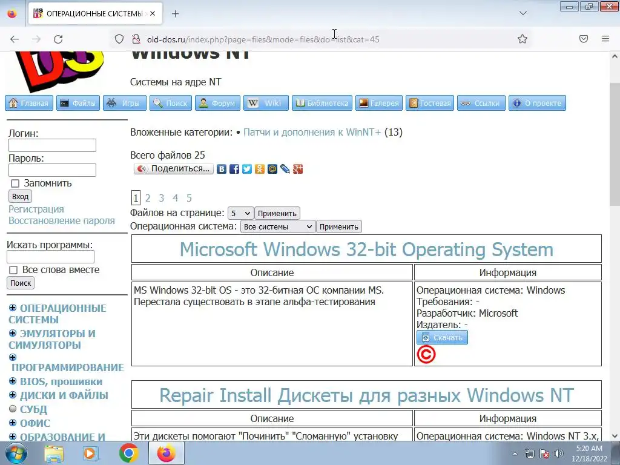Click the tracking protection shield icon
620x465 pixels.
click(119, 39)
